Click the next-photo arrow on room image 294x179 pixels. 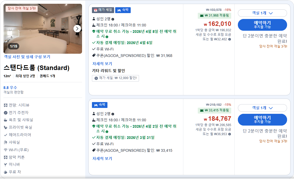pyautogui.click(x=77, y=28)
